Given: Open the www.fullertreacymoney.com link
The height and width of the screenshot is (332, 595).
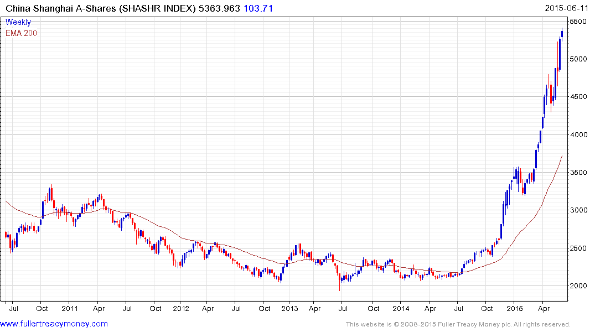Looking at the screenshot, I should pos(54,324).
